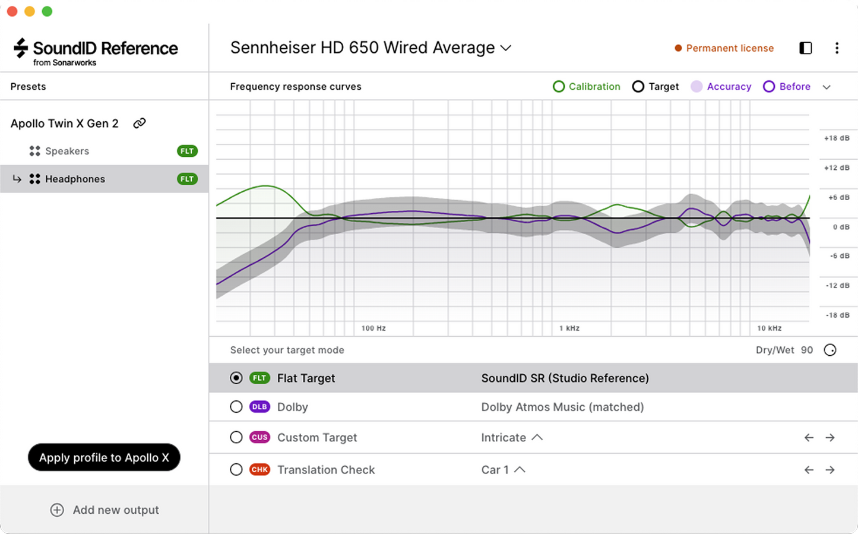The image size is (858, 534).
Task: Go to previous Translation Check preset arrow
Action: point(809,470)
